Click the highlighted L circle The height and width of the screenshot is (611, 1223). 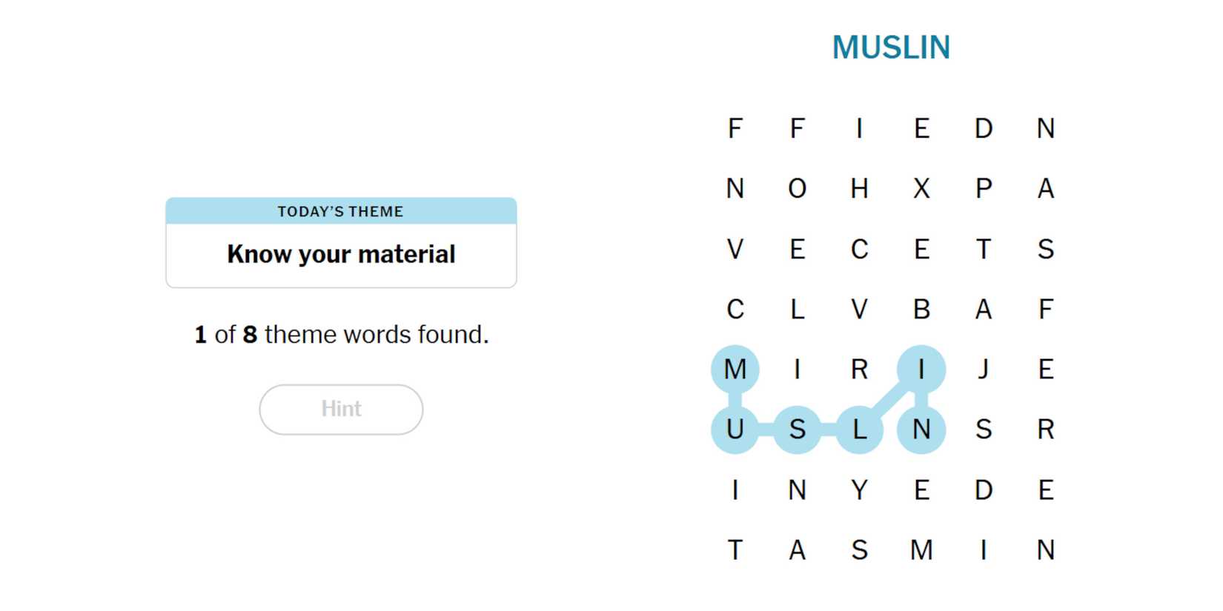(859, 430)
